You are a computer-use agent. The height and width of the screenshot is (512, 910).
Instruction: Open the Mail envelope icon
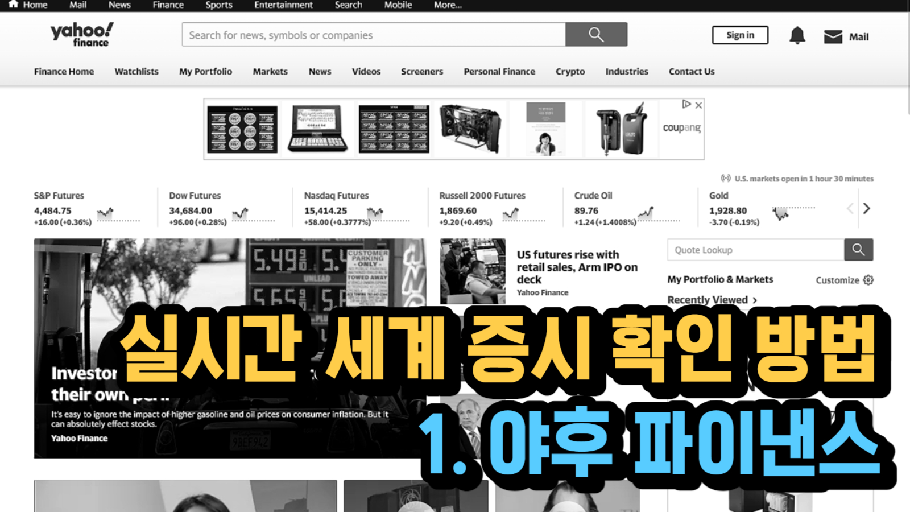833,36
